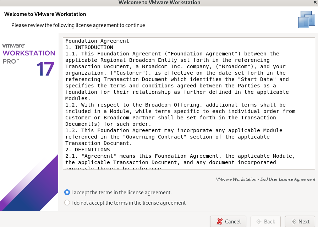This screenshot has height=227, width=318.
Task: Click the '2. DEFINITIONS' heading line
Action: 88,150
